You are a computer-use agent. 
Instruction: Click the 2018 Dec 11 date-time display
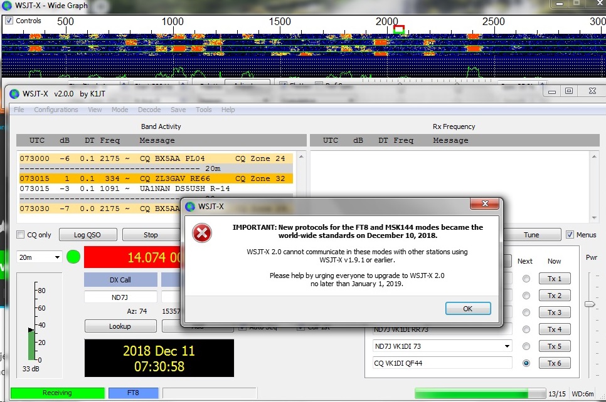[x=159, y=358]
